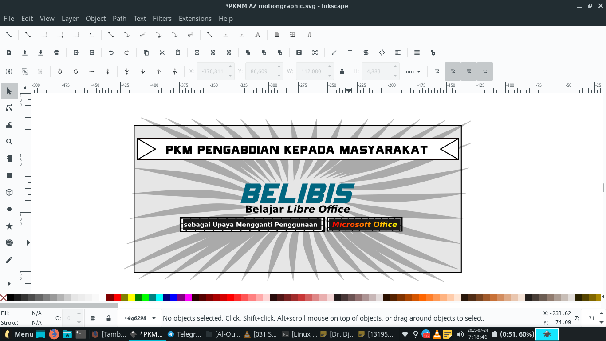Expand the hidden toolbox tools arrow

click(x=9, y=284)
